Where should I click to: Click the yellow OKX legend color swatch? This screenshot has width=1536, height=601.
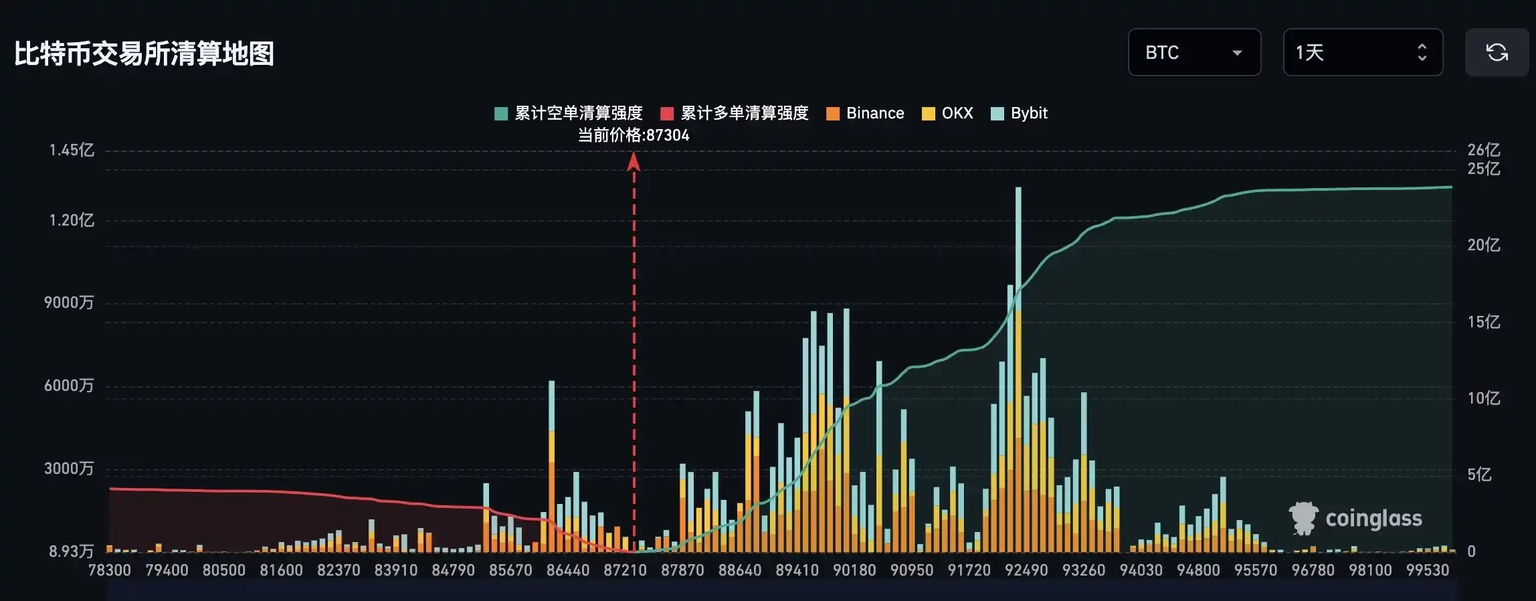pyautogui.click(x=928, y=114)
